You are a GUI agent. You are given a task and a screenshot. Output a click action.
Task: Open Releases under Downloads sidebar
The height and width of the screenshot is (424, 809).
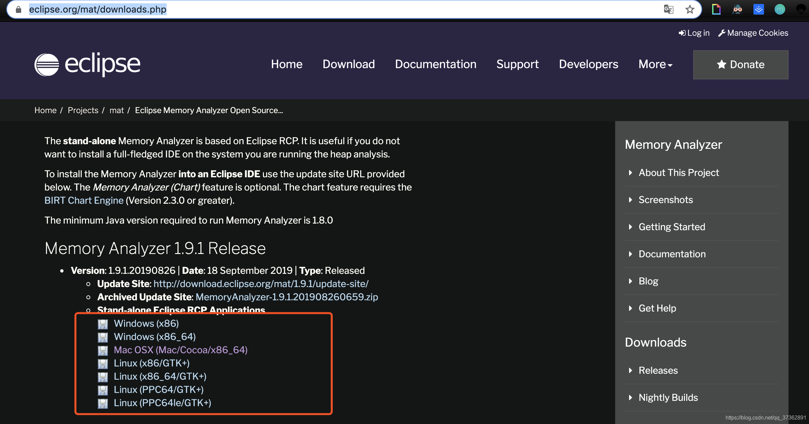658,370
